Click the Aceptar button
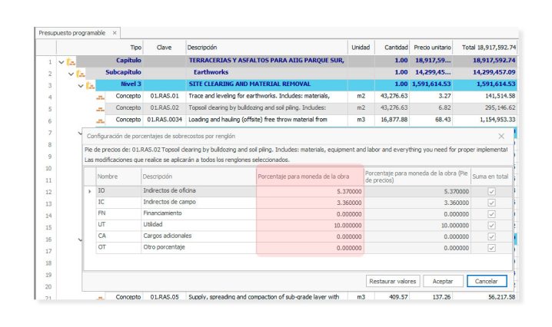This screenshot has height=327, width=552. tap(443, 281)
